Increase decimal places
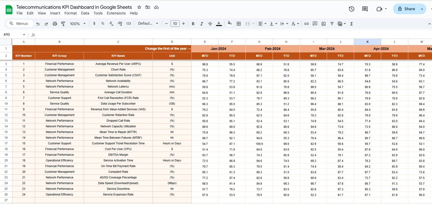 pos(120,24)
